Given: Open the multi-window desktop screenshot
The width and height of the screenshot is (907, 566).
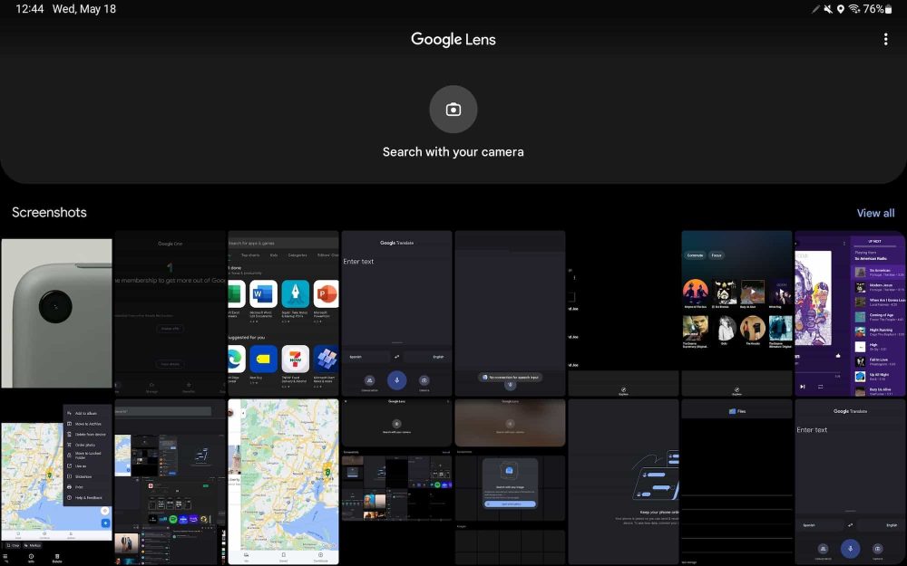Looking at the screenshot, I should [x=170, y=482].
